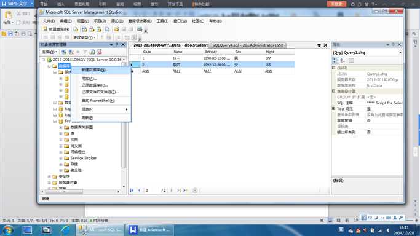Expand the 存储 folder

click(61, 164)
